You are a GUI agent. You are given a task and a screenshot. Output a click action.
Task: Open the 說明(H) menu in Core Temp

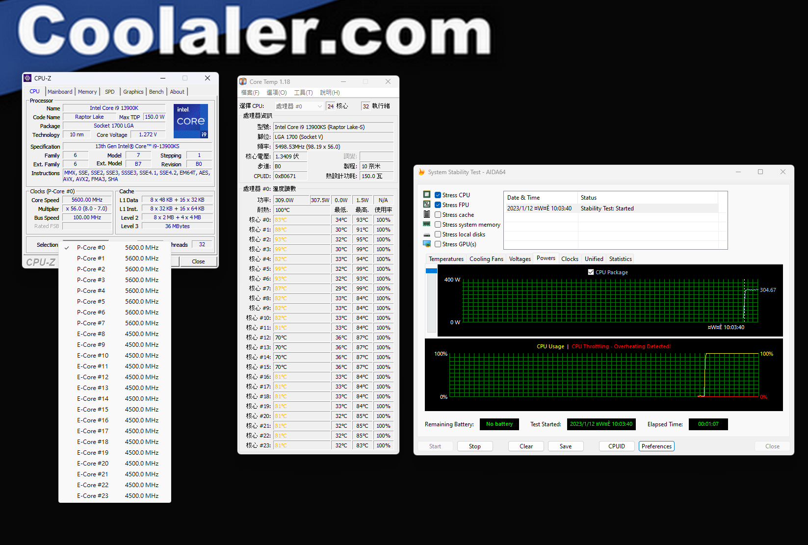tap(330, 93)
